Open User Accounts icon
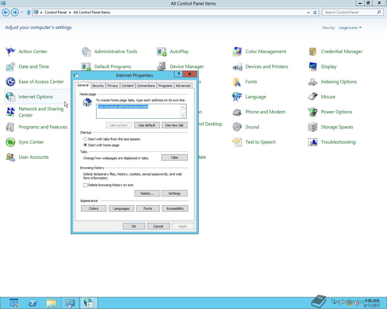The image size is (387, 309). tap(11, 157)
